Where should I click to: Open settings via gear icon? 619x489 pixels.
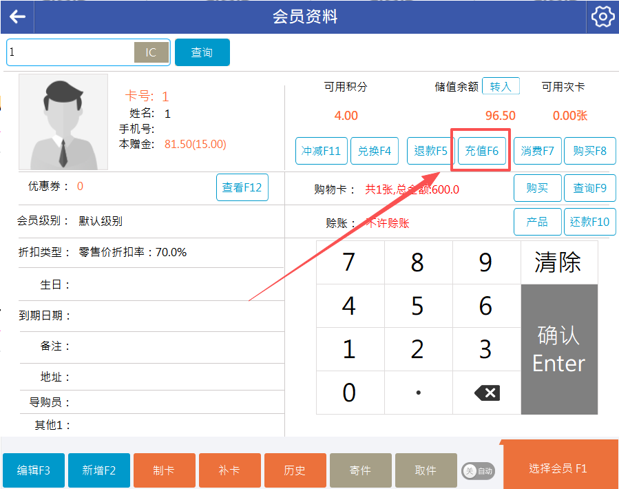pos(602,17)
